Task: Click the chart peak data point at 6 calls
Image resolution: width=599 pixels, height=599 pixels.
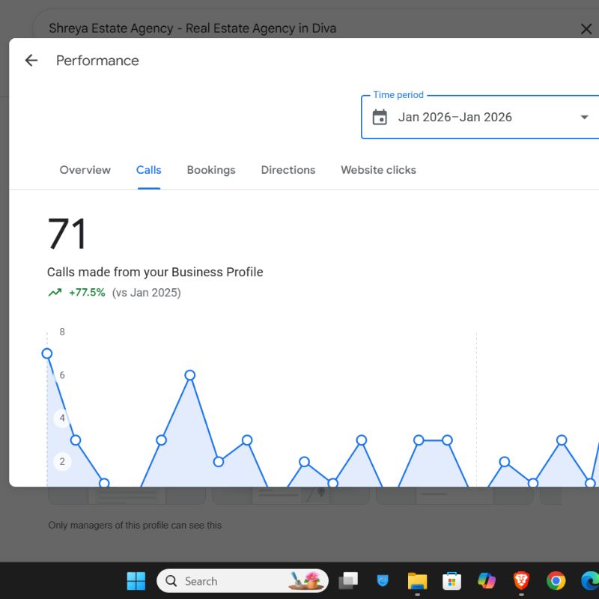Action: coord(190,375)
